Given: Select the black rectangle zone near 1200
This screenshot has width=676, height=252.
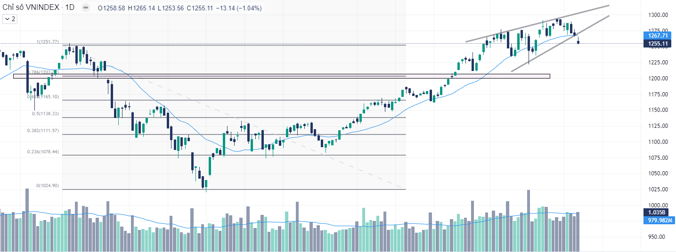Looking at the screenshot, I should [281, 76].
